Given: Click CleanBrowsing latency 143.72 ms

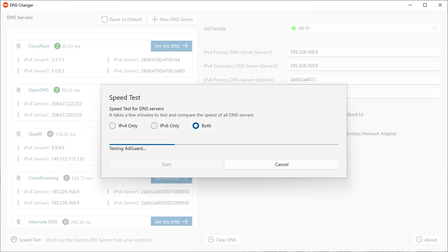Looking at the screenshot, I should (x=82, y=178).
